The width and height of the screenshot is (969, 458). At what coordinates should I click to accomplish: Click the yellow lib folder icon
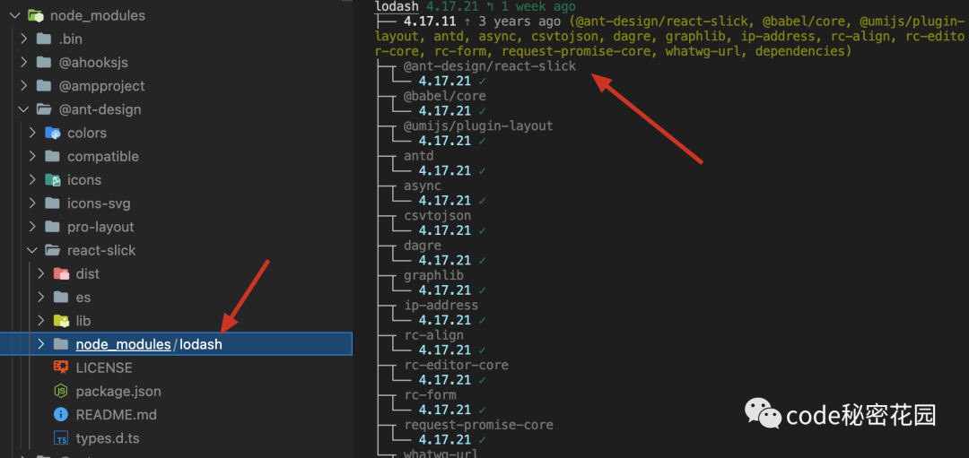pos(61,320)
